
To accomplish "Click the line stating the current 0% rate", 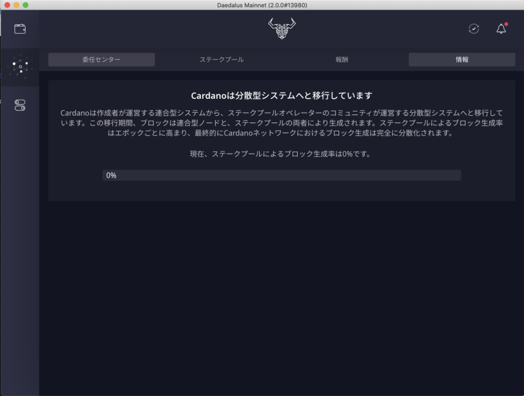I will click(x=281, y=153).
